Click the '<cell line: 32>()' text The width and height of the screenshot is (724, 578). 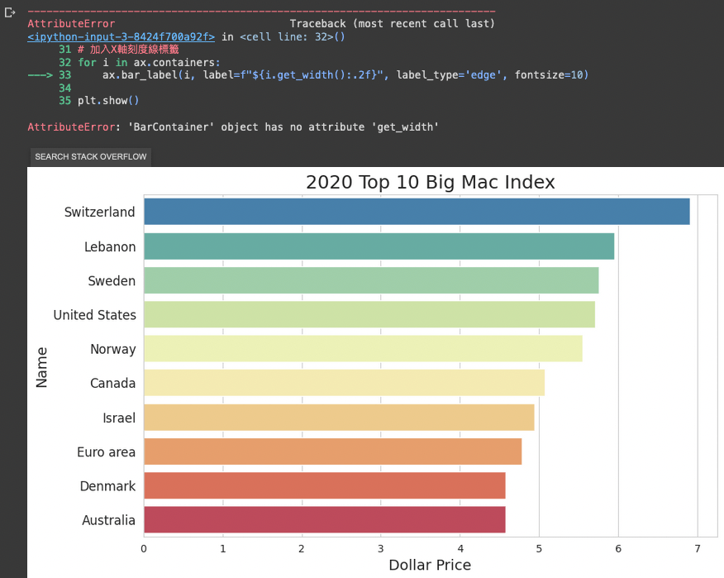(293, 36)
